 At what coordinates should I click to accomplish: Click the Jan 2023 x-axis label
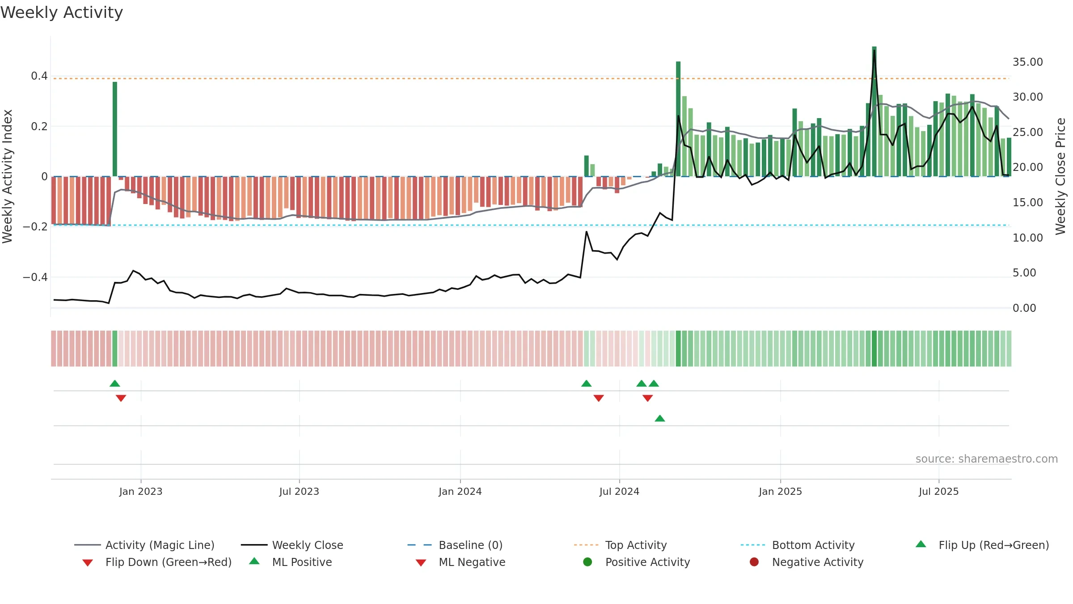[141, 491]
